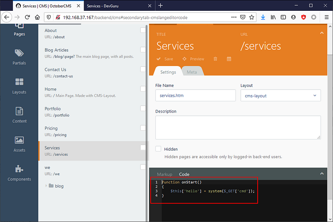Open the downloads panel

click(x=263, y=17)
